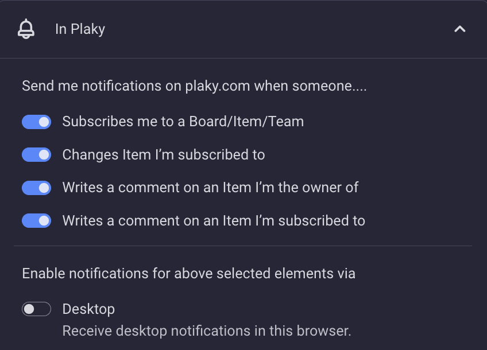Click the Changes Item I'm subscribed to label
This screenshot has width=487, height=350.
tap(164, 154)
